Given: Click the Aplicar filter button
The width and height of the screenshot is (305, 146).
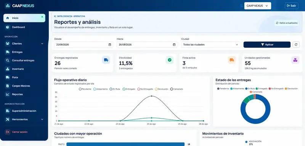Looking at the screenshot, I should pos(267,44).
